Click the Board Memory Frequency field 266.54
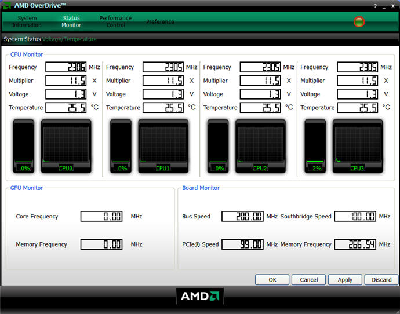The width and height of the screenshot is (400, 314). (x=355, y=244)
